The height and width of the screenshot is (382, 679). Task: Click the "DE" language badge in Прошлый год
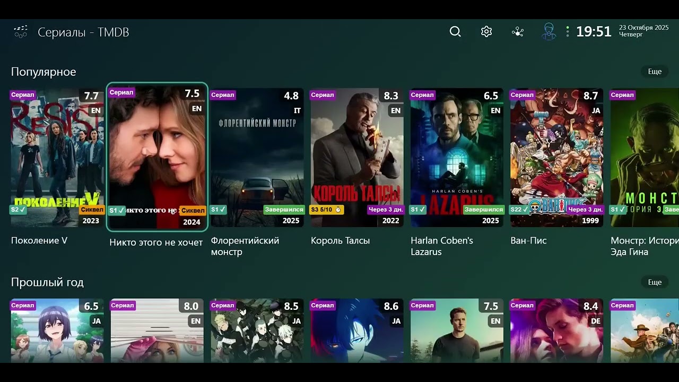596,321
